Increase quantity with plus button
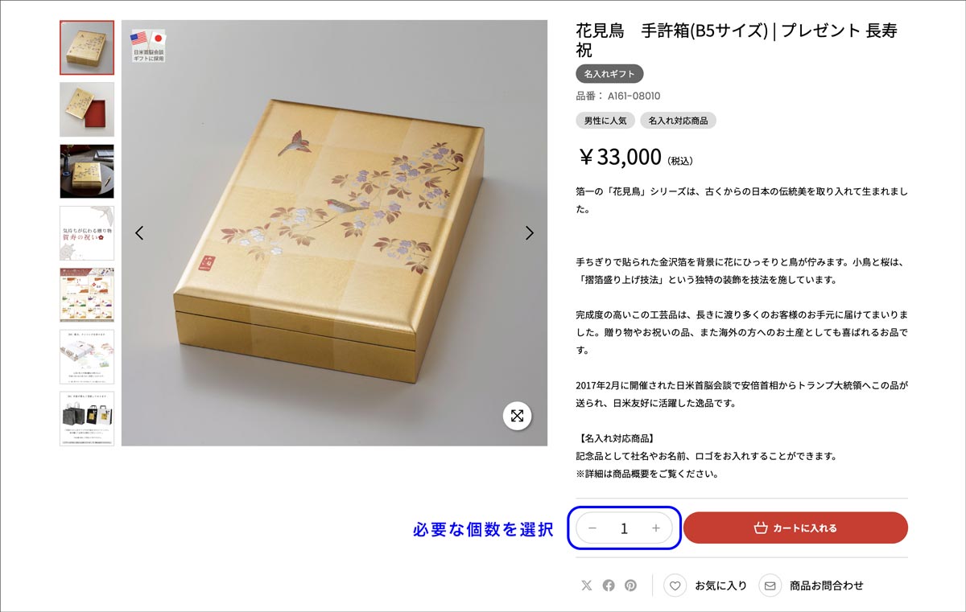Image resolution: width=966 pixels, height=612 pixels. pos(656,528)
